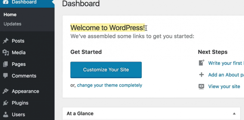This screenshot has width=244, height=120.
Task: Click the Media library icon
Action: pyautogui.click(x=6, y=52)
